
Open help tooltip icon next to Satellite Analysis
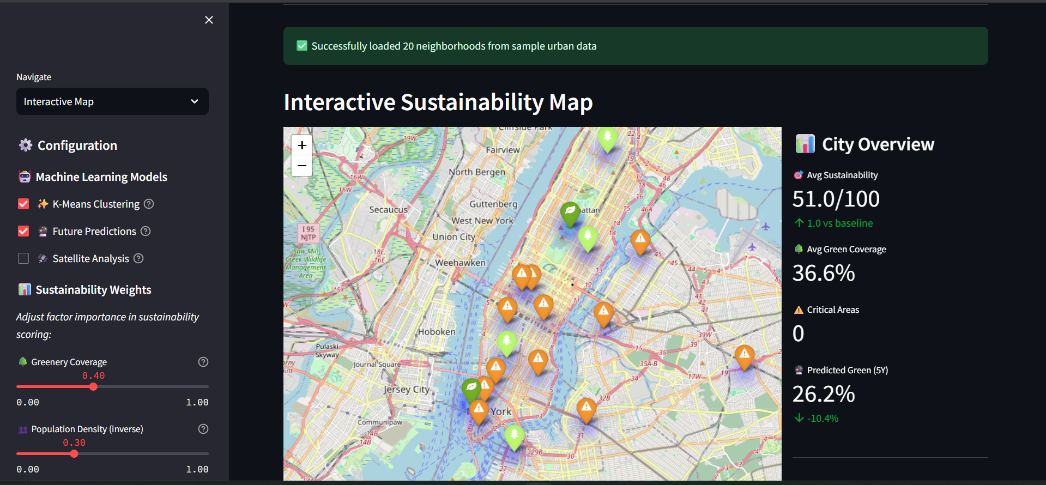pyautogui.click(x=138, y=258)
